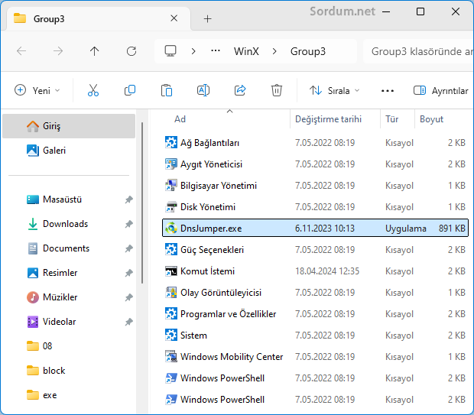Click the 891 KB size cell
Image resolution: width=474 pixels, height=415 pixels.
452,229
